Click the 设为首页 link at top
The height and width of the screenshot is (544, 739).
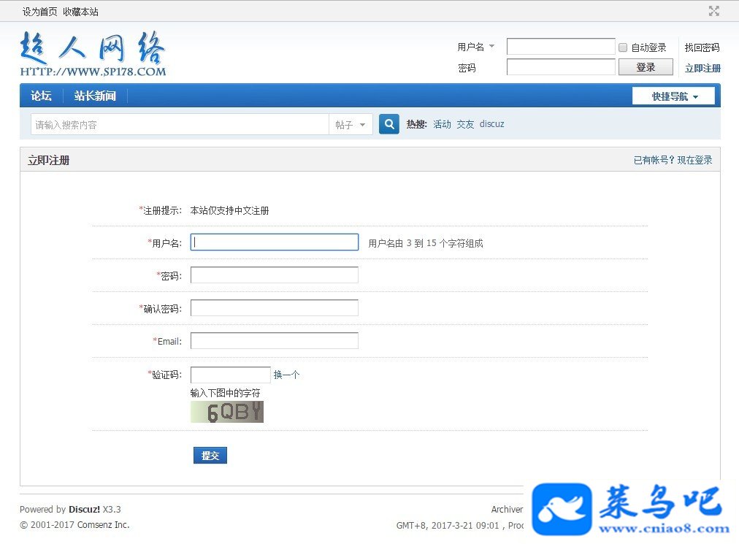pyautogui.click(x=39, y=12)
